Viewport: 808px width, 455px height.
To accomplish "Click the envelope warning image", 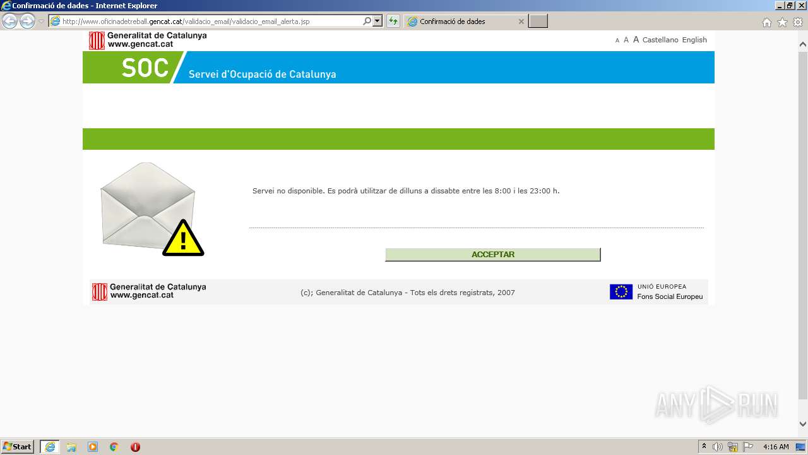I will coord(151,209).
